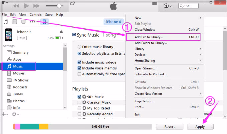Open the Up Next list icon
Viewport: 227px width, 134px height.
click(x=154, y=3)
